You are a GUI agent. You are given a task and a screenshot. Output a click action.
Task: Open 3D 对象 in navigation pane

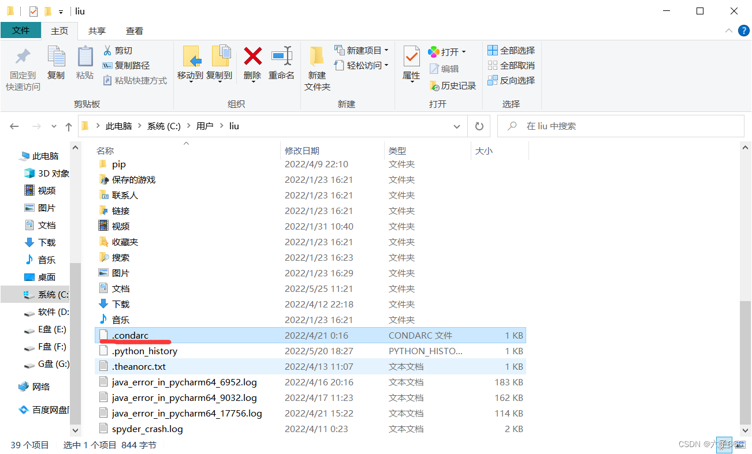(x=46, y=173)
